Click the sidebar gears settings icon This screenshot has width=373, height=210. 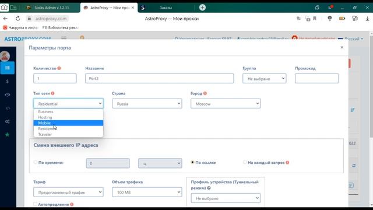pyautogui.click(x=8, y=121)
